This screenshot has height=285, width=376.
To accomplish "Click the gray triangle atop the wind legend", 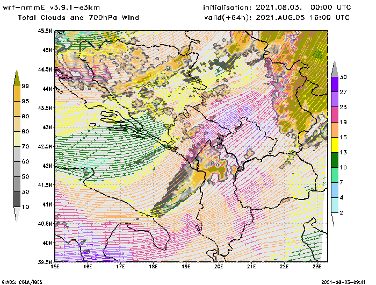I will point(335,69).
